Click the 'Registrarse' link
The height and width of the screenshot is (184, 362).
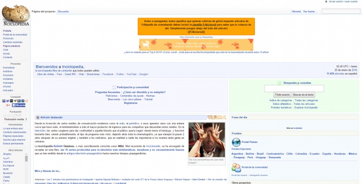(x=131, y=103)
